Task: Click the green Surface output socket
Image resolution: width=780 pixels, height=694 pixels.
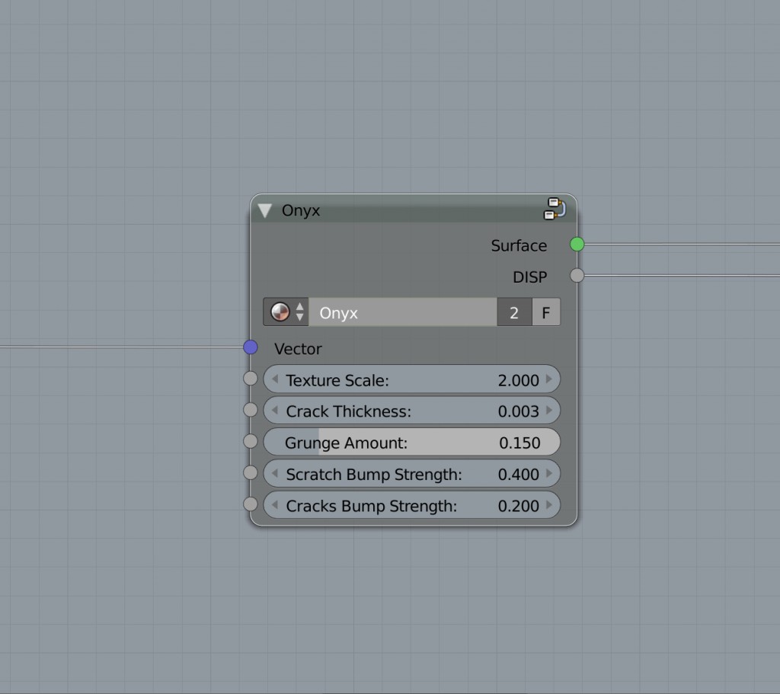Action: 577,245
